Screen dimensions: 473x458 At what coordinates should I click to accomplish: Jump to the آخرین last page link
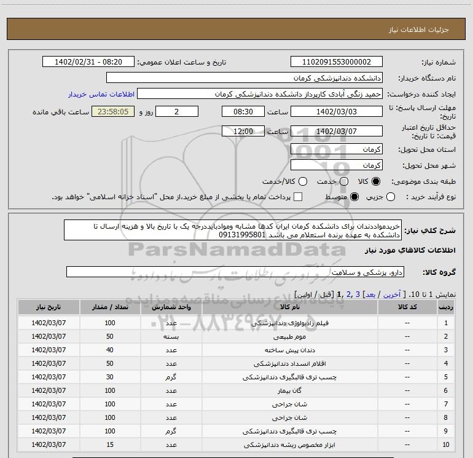pos(392,294)
